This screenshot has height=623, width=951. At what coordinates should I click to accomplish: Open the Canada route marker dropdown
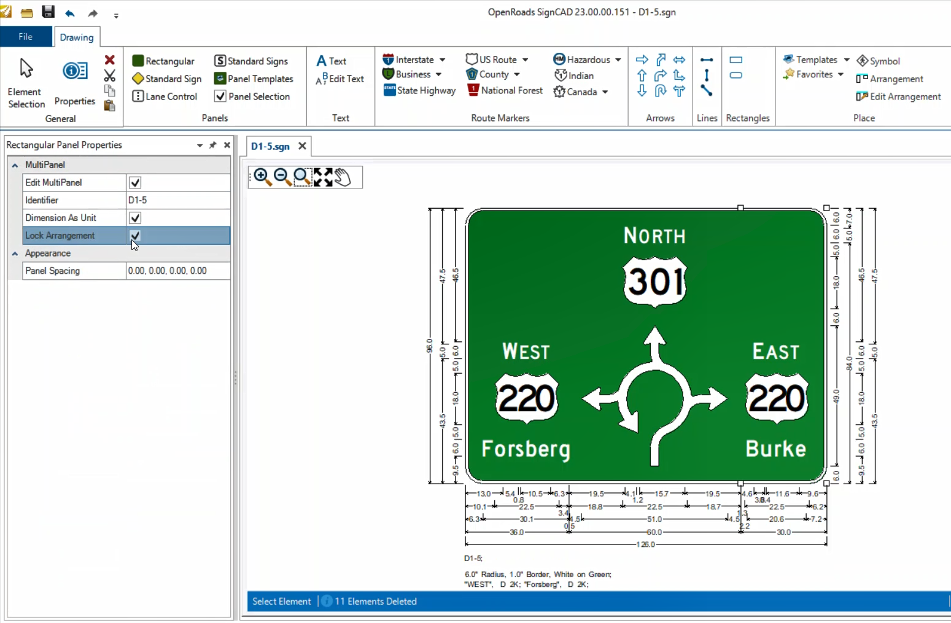[x=604, y=91]
